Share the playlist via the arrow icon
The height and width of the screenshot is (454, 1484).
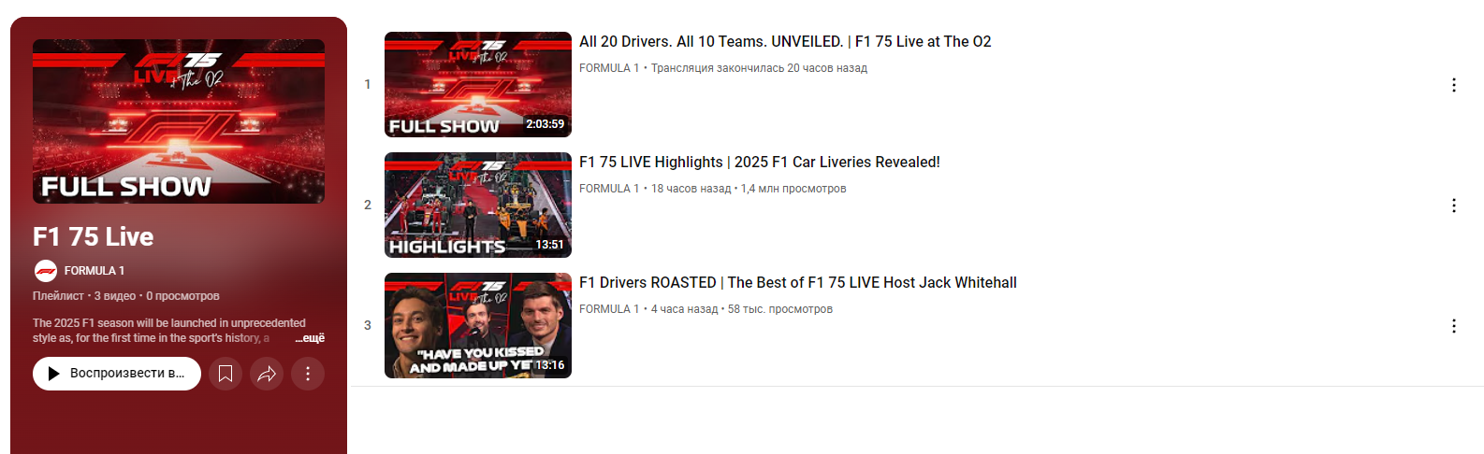[x=267, y=374]
